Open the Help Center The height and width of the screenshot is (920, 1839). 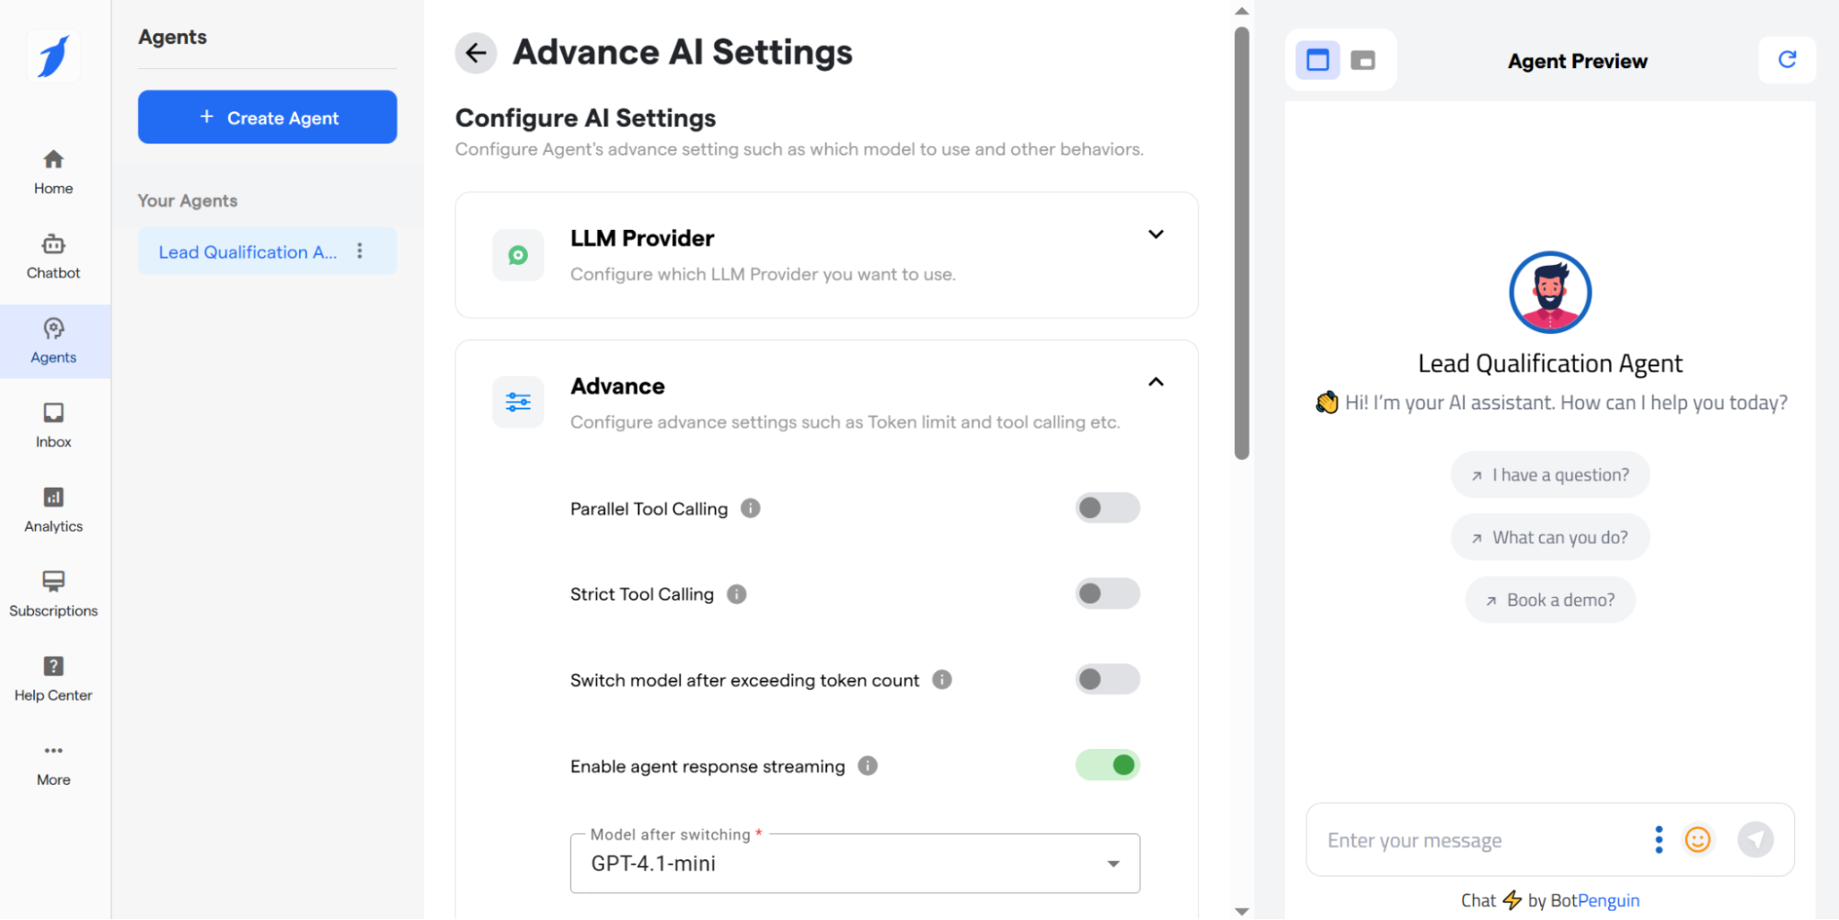pyautogui.click(x=52, y=678)
